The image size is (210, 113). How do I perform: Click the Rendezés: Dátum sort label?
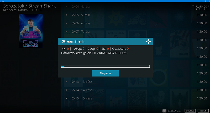pyautogui.click(x=15, y=10)
